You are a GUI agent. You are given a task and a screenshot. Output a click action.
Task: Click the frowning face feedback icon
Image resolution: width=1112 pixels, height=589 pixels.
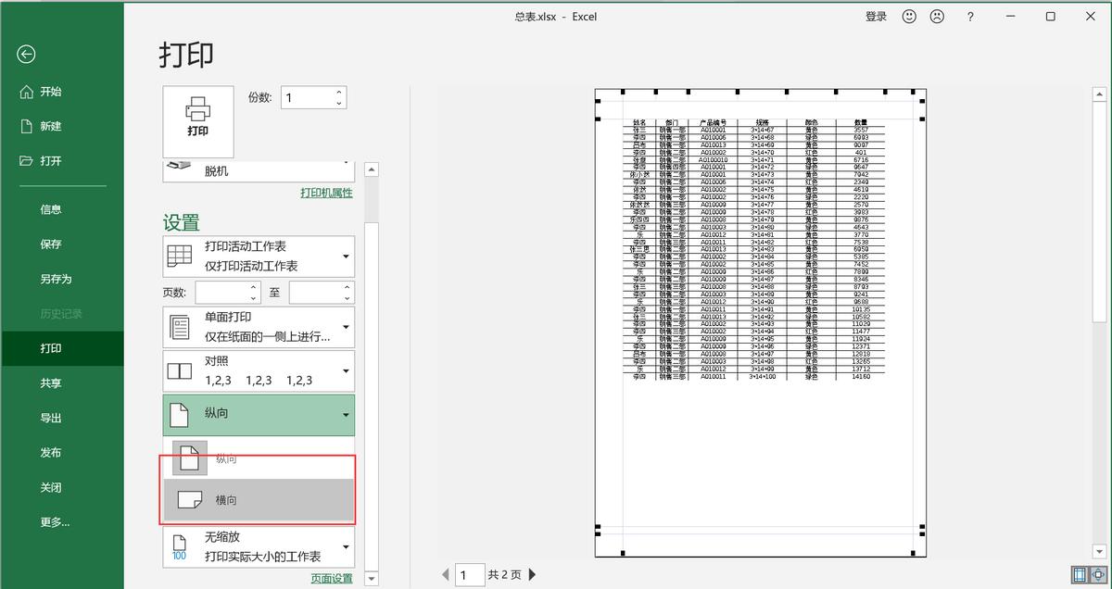click(x=937, y=17)
